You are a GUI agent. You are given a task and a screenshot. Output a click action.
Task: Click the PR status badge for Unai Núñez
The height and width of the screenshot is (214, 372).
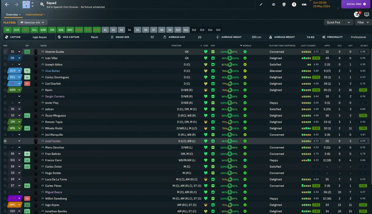click(27, 71)
